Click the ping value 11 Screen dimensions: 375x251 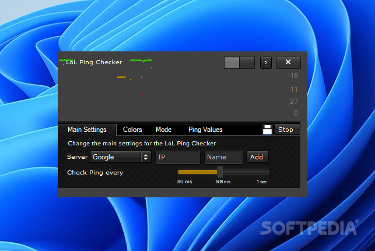294,90
